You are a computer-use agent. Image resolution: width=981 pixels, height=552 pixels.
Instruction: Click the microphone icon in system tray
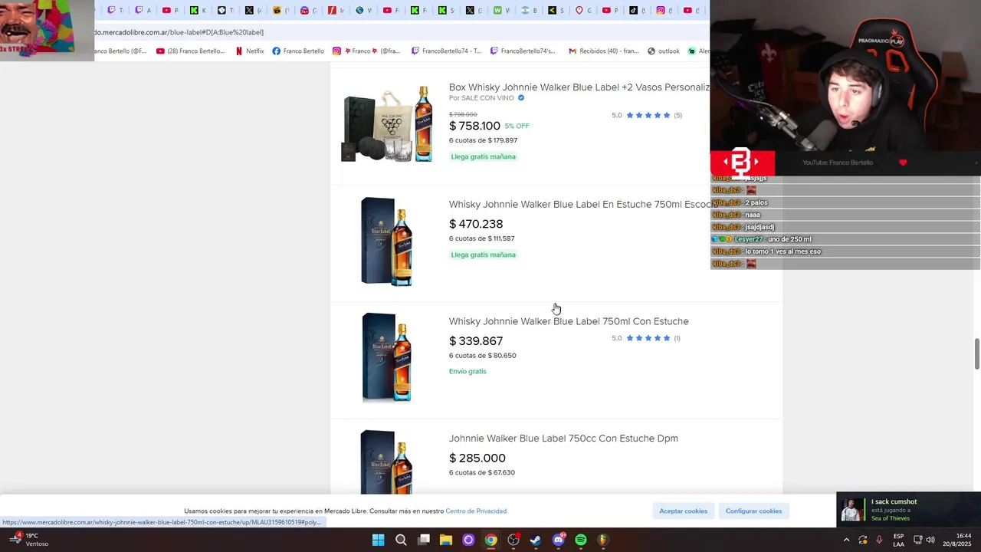click(879, 540)
